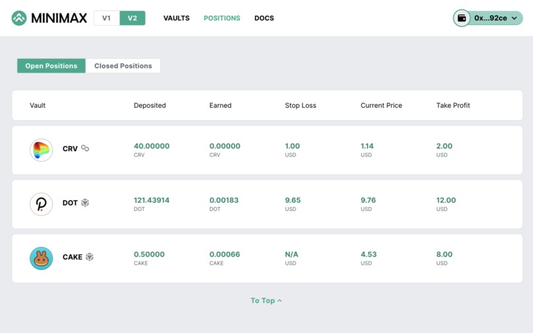Click the Vault column header
Image resolution: width=533 pixels, height=333 pixels.
[38, 105]
